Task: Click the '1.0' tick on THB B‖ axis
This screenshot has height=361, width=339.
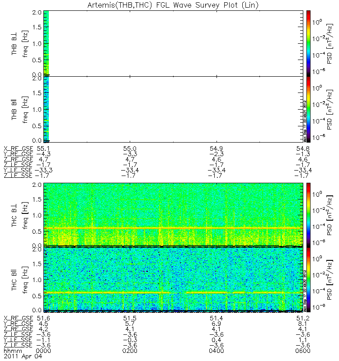Action: point(37,110)
